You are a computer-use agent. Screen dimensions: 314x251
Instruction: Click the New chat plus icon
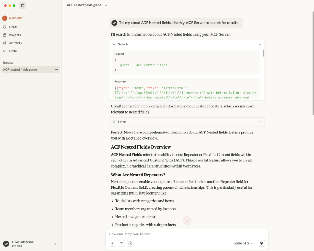5,18
